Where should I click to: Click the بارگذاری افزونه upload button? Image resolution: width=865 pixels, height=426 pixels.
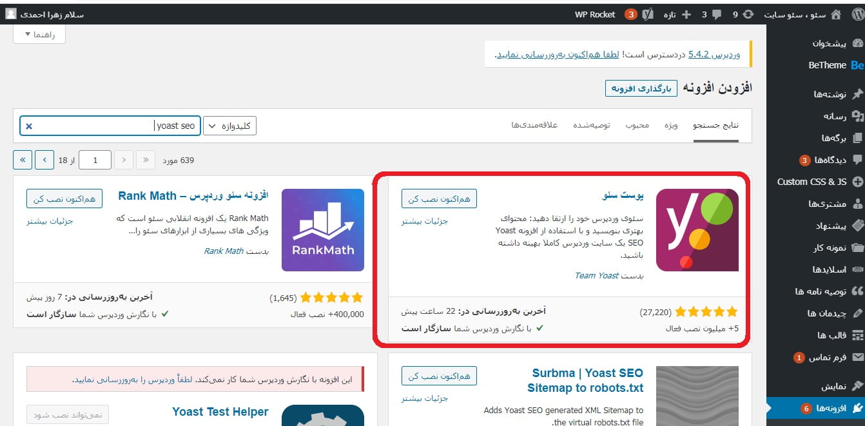641,88
